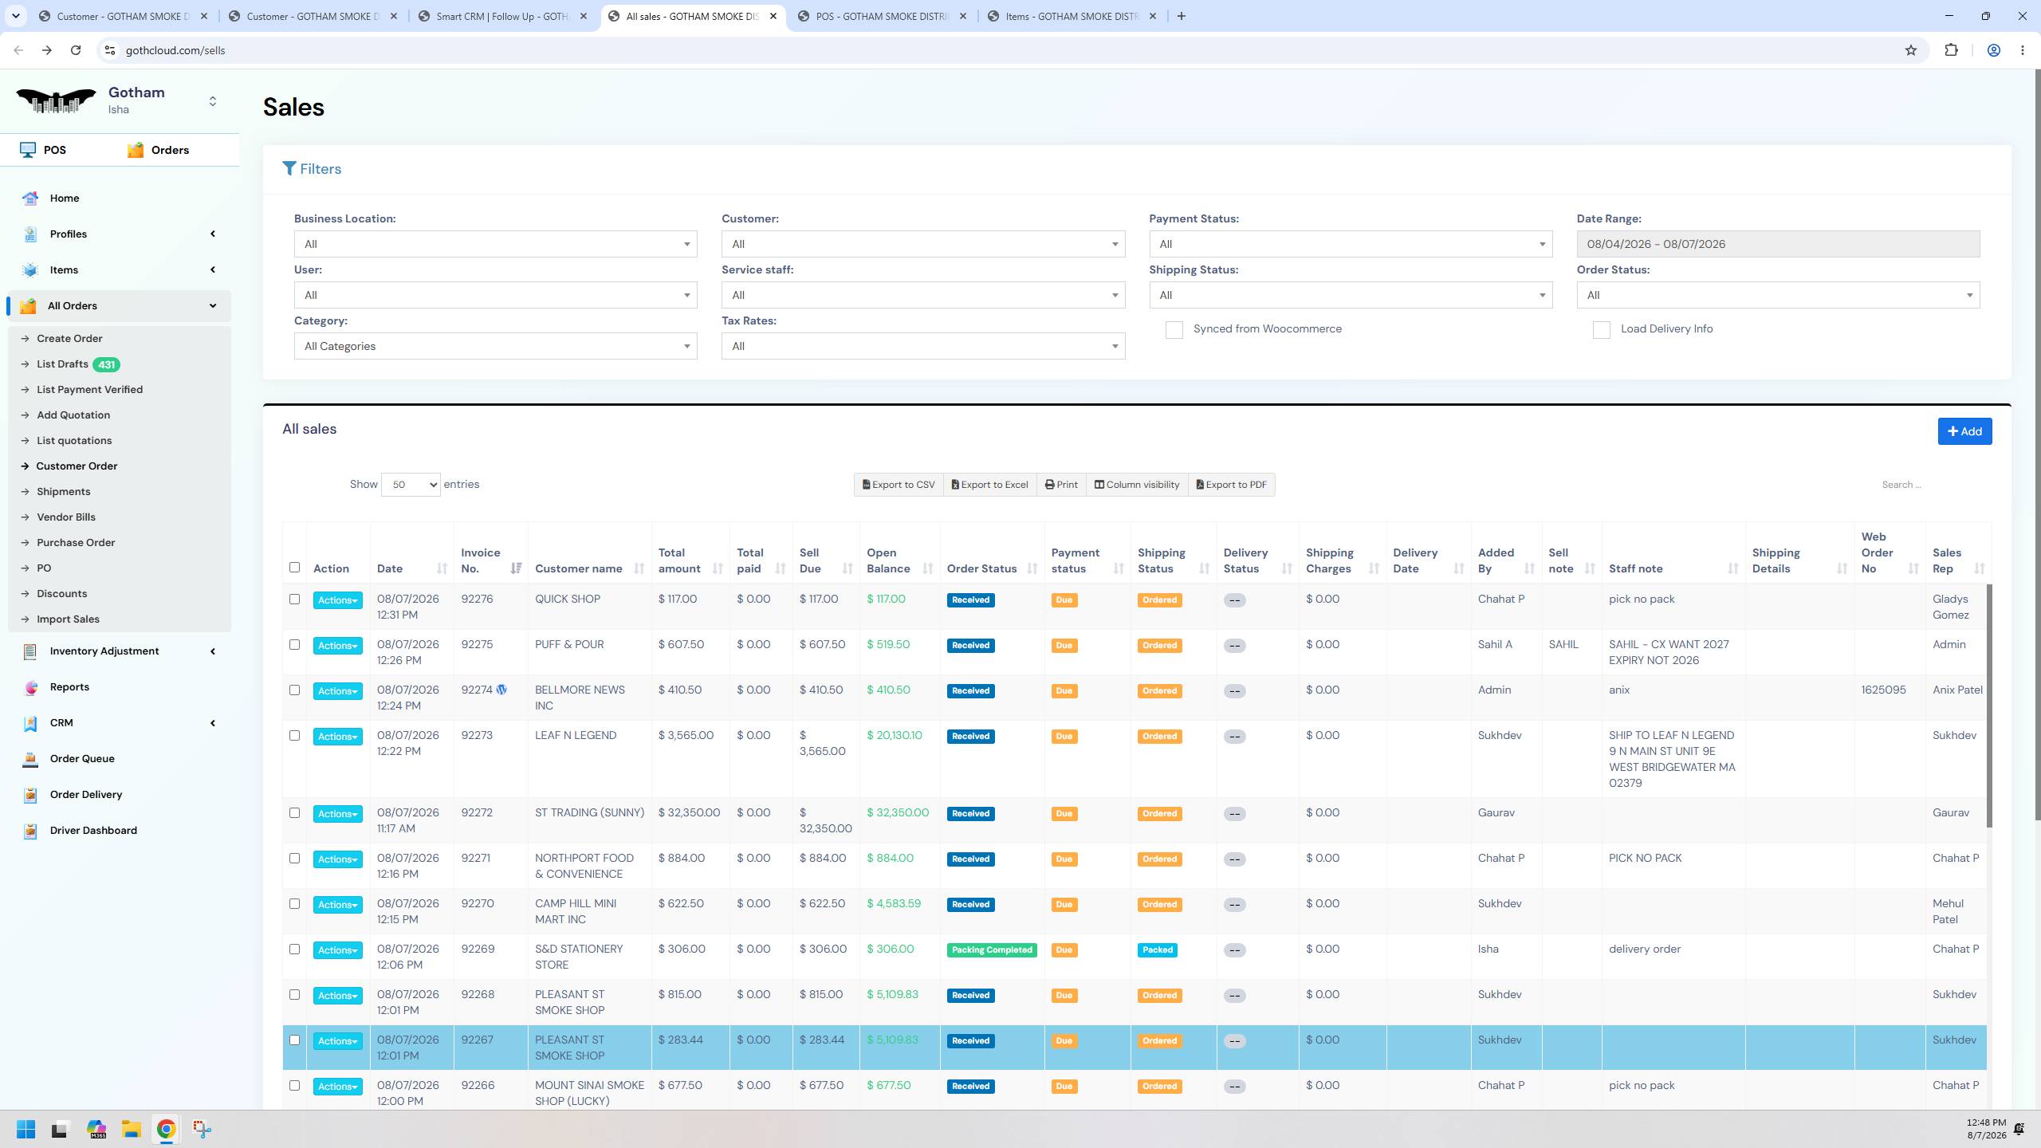
Task: Open the browser Extensions puzzle icon
Action: point(1951,50)
